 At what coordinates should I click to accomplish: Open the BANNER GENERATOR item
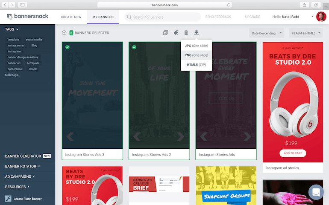point(28,156)
